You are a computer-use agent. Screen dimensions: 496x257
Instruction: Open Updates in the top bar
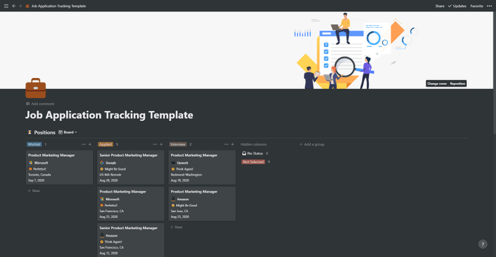tap(457, 6)
